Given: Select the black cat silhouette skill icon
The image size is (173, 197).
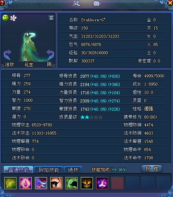Looking at the screenshot, I should click(x=56, y=183).
